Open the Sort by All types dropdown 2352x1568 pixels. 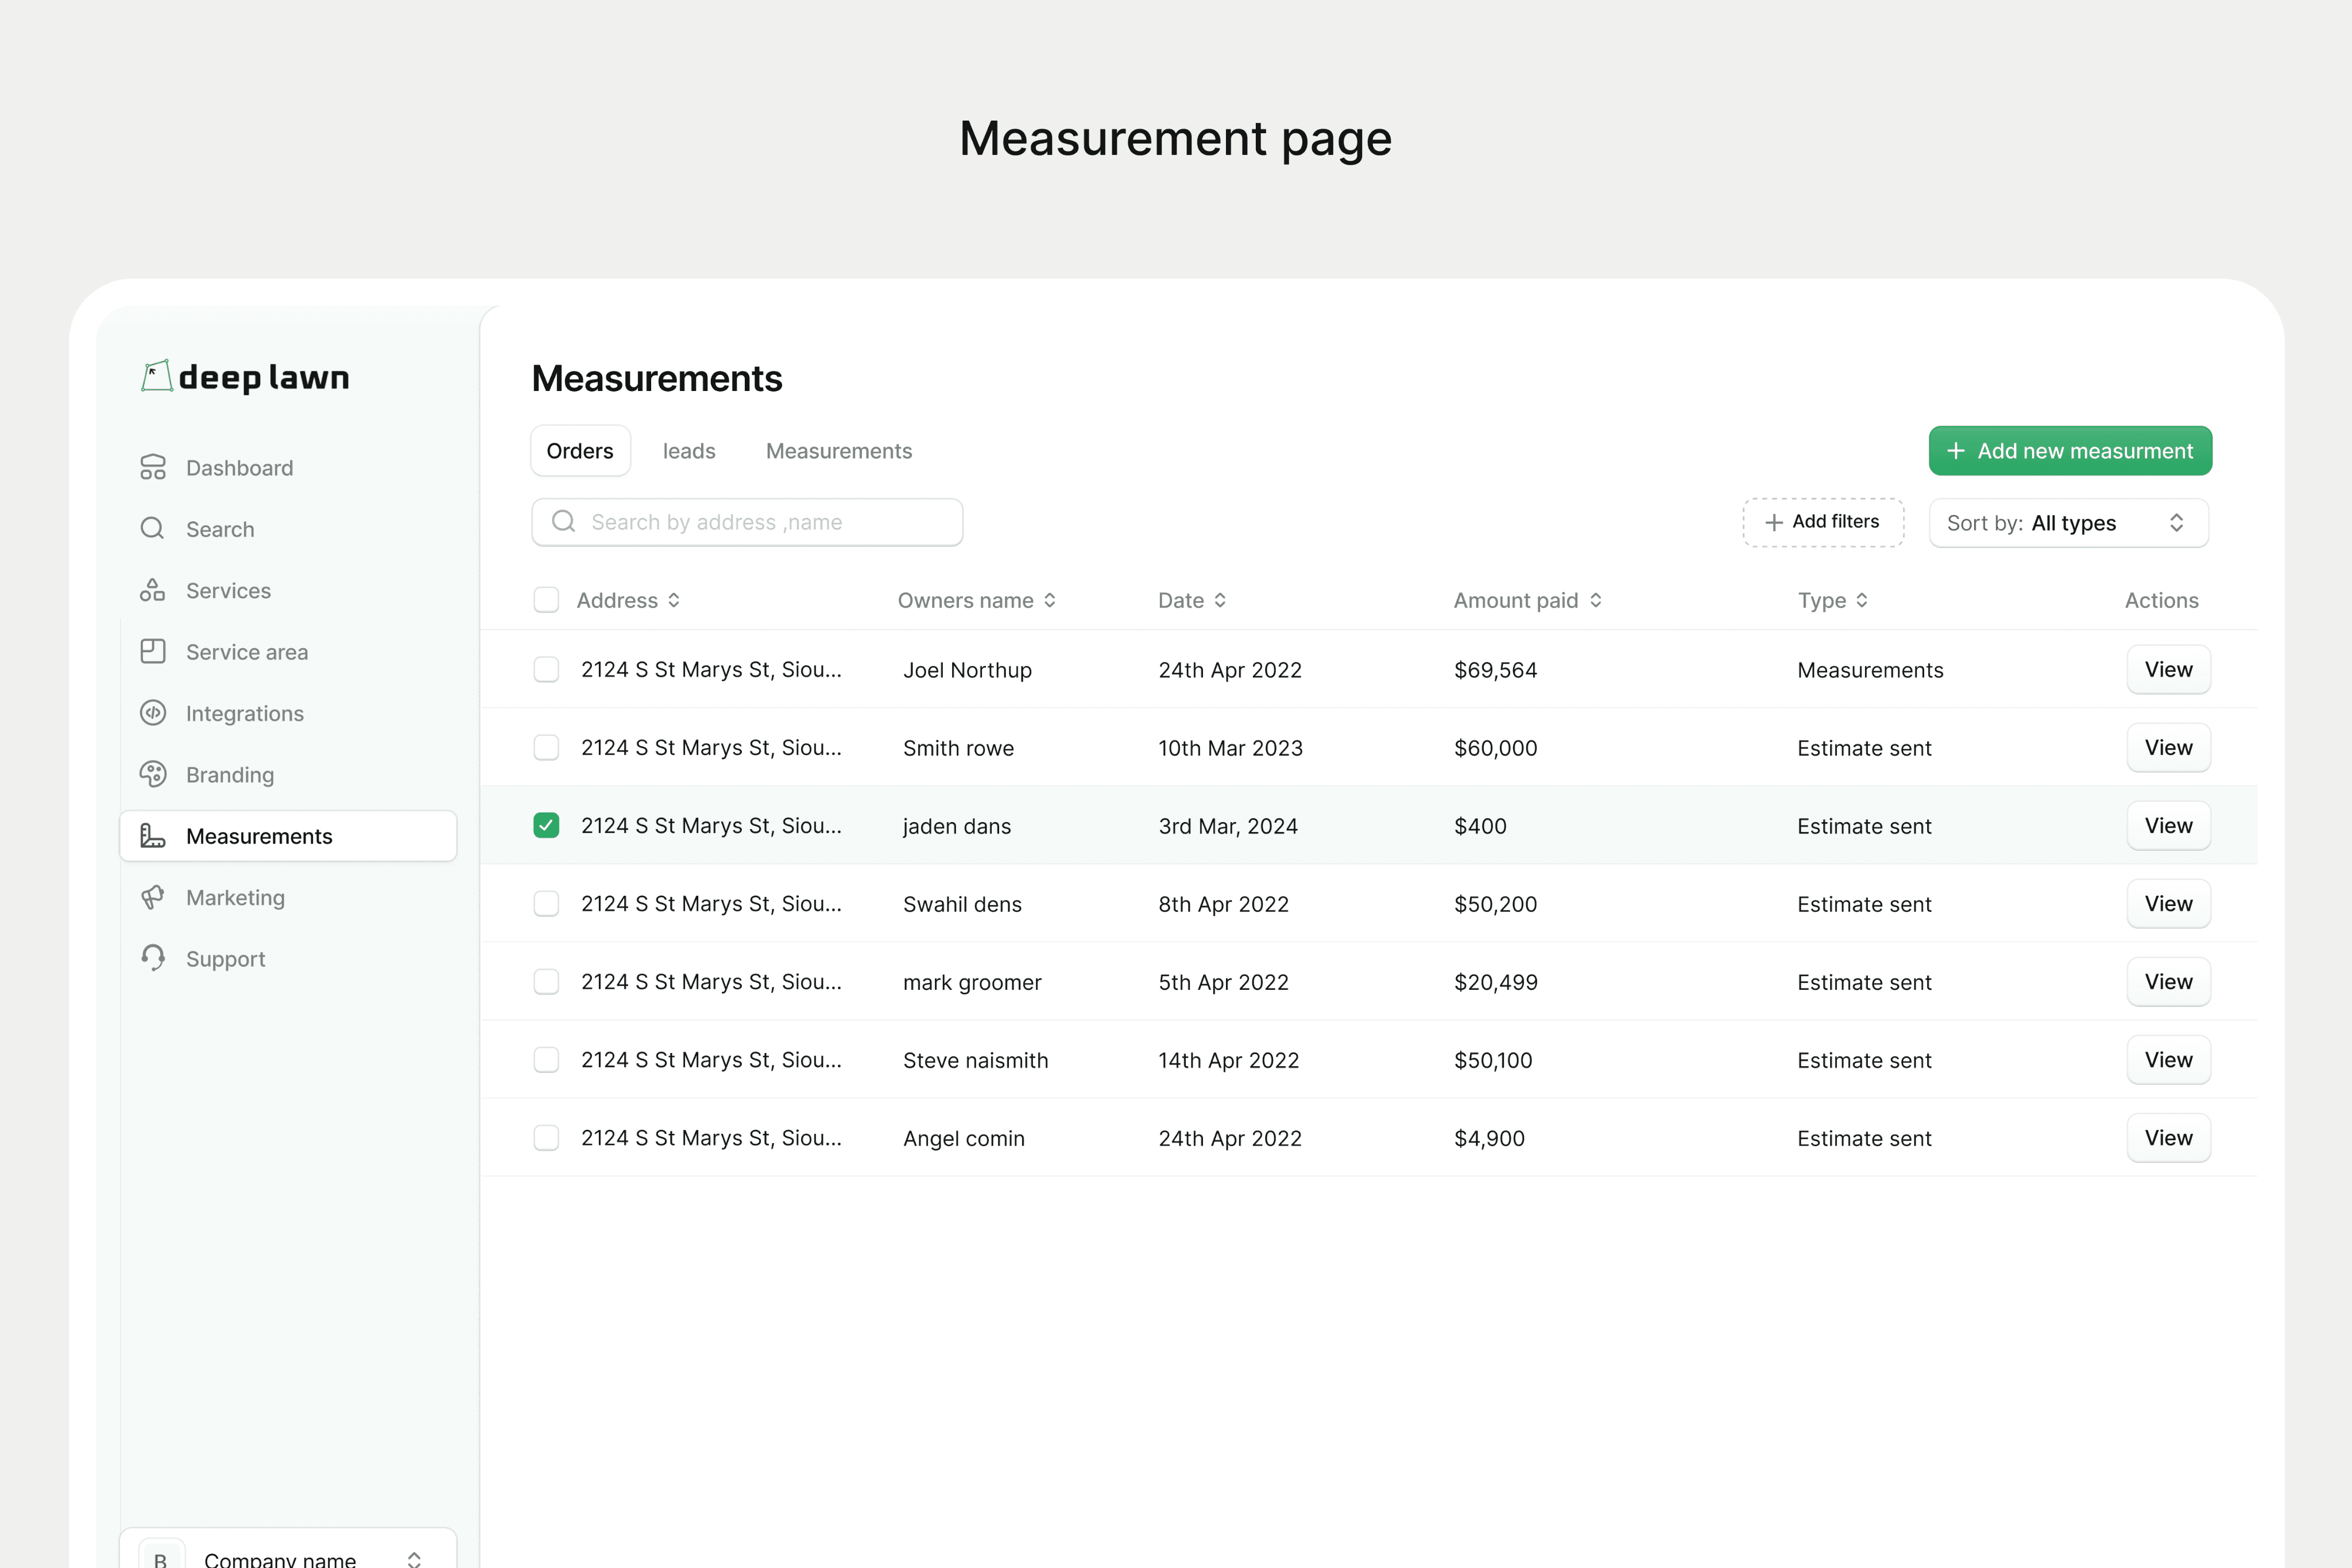(x=2068, y=523)
